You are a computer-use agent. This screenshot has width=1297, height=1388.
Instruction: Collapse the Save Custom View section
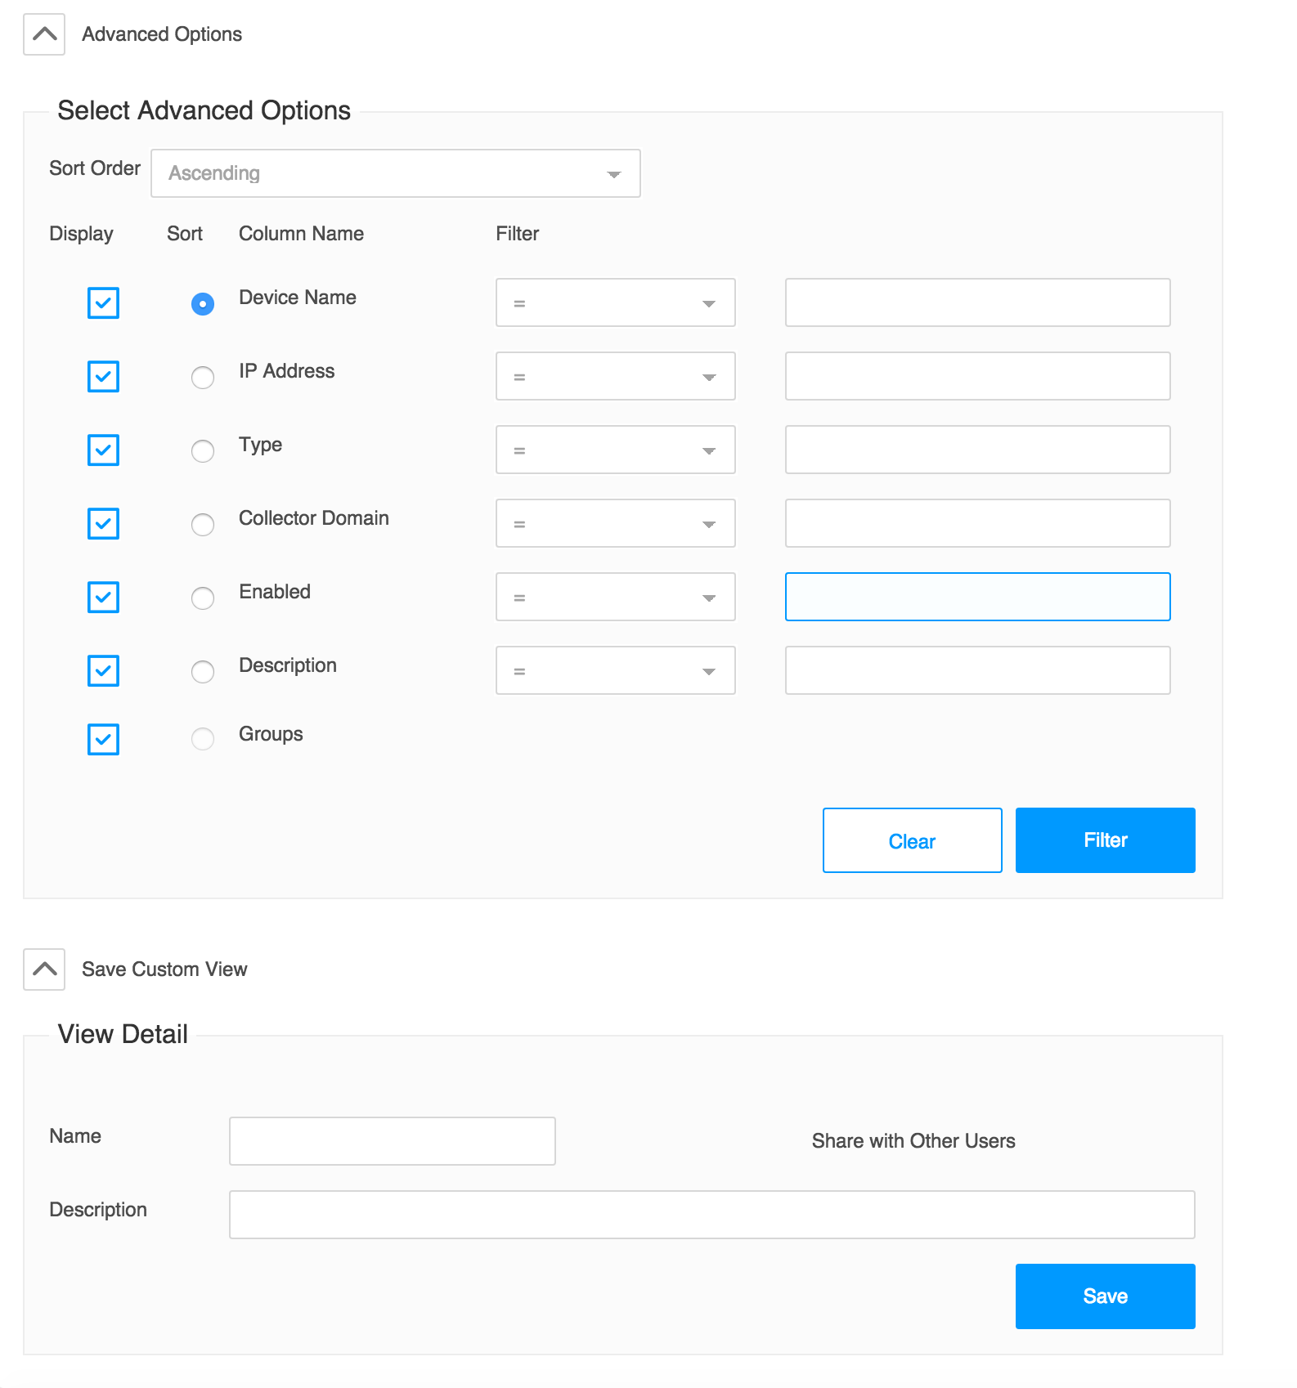click(x=44, y=969)
